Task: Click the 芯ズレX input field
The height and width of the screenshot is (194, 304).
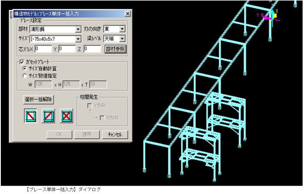Action: tap(43, 49)
